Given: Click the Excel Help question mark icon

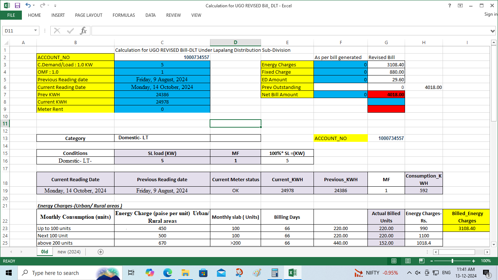Looking at the screenshot, I should 450,5.
